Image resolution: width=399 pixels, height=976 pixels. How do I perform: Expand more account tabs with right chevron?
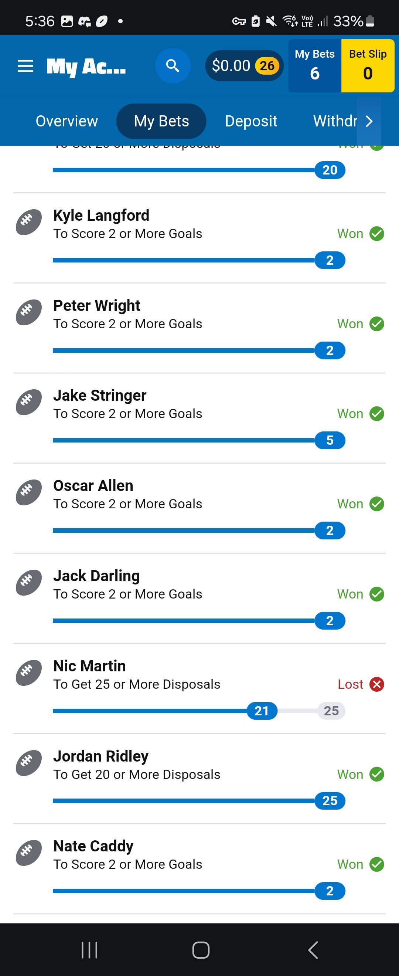[369, 121]
